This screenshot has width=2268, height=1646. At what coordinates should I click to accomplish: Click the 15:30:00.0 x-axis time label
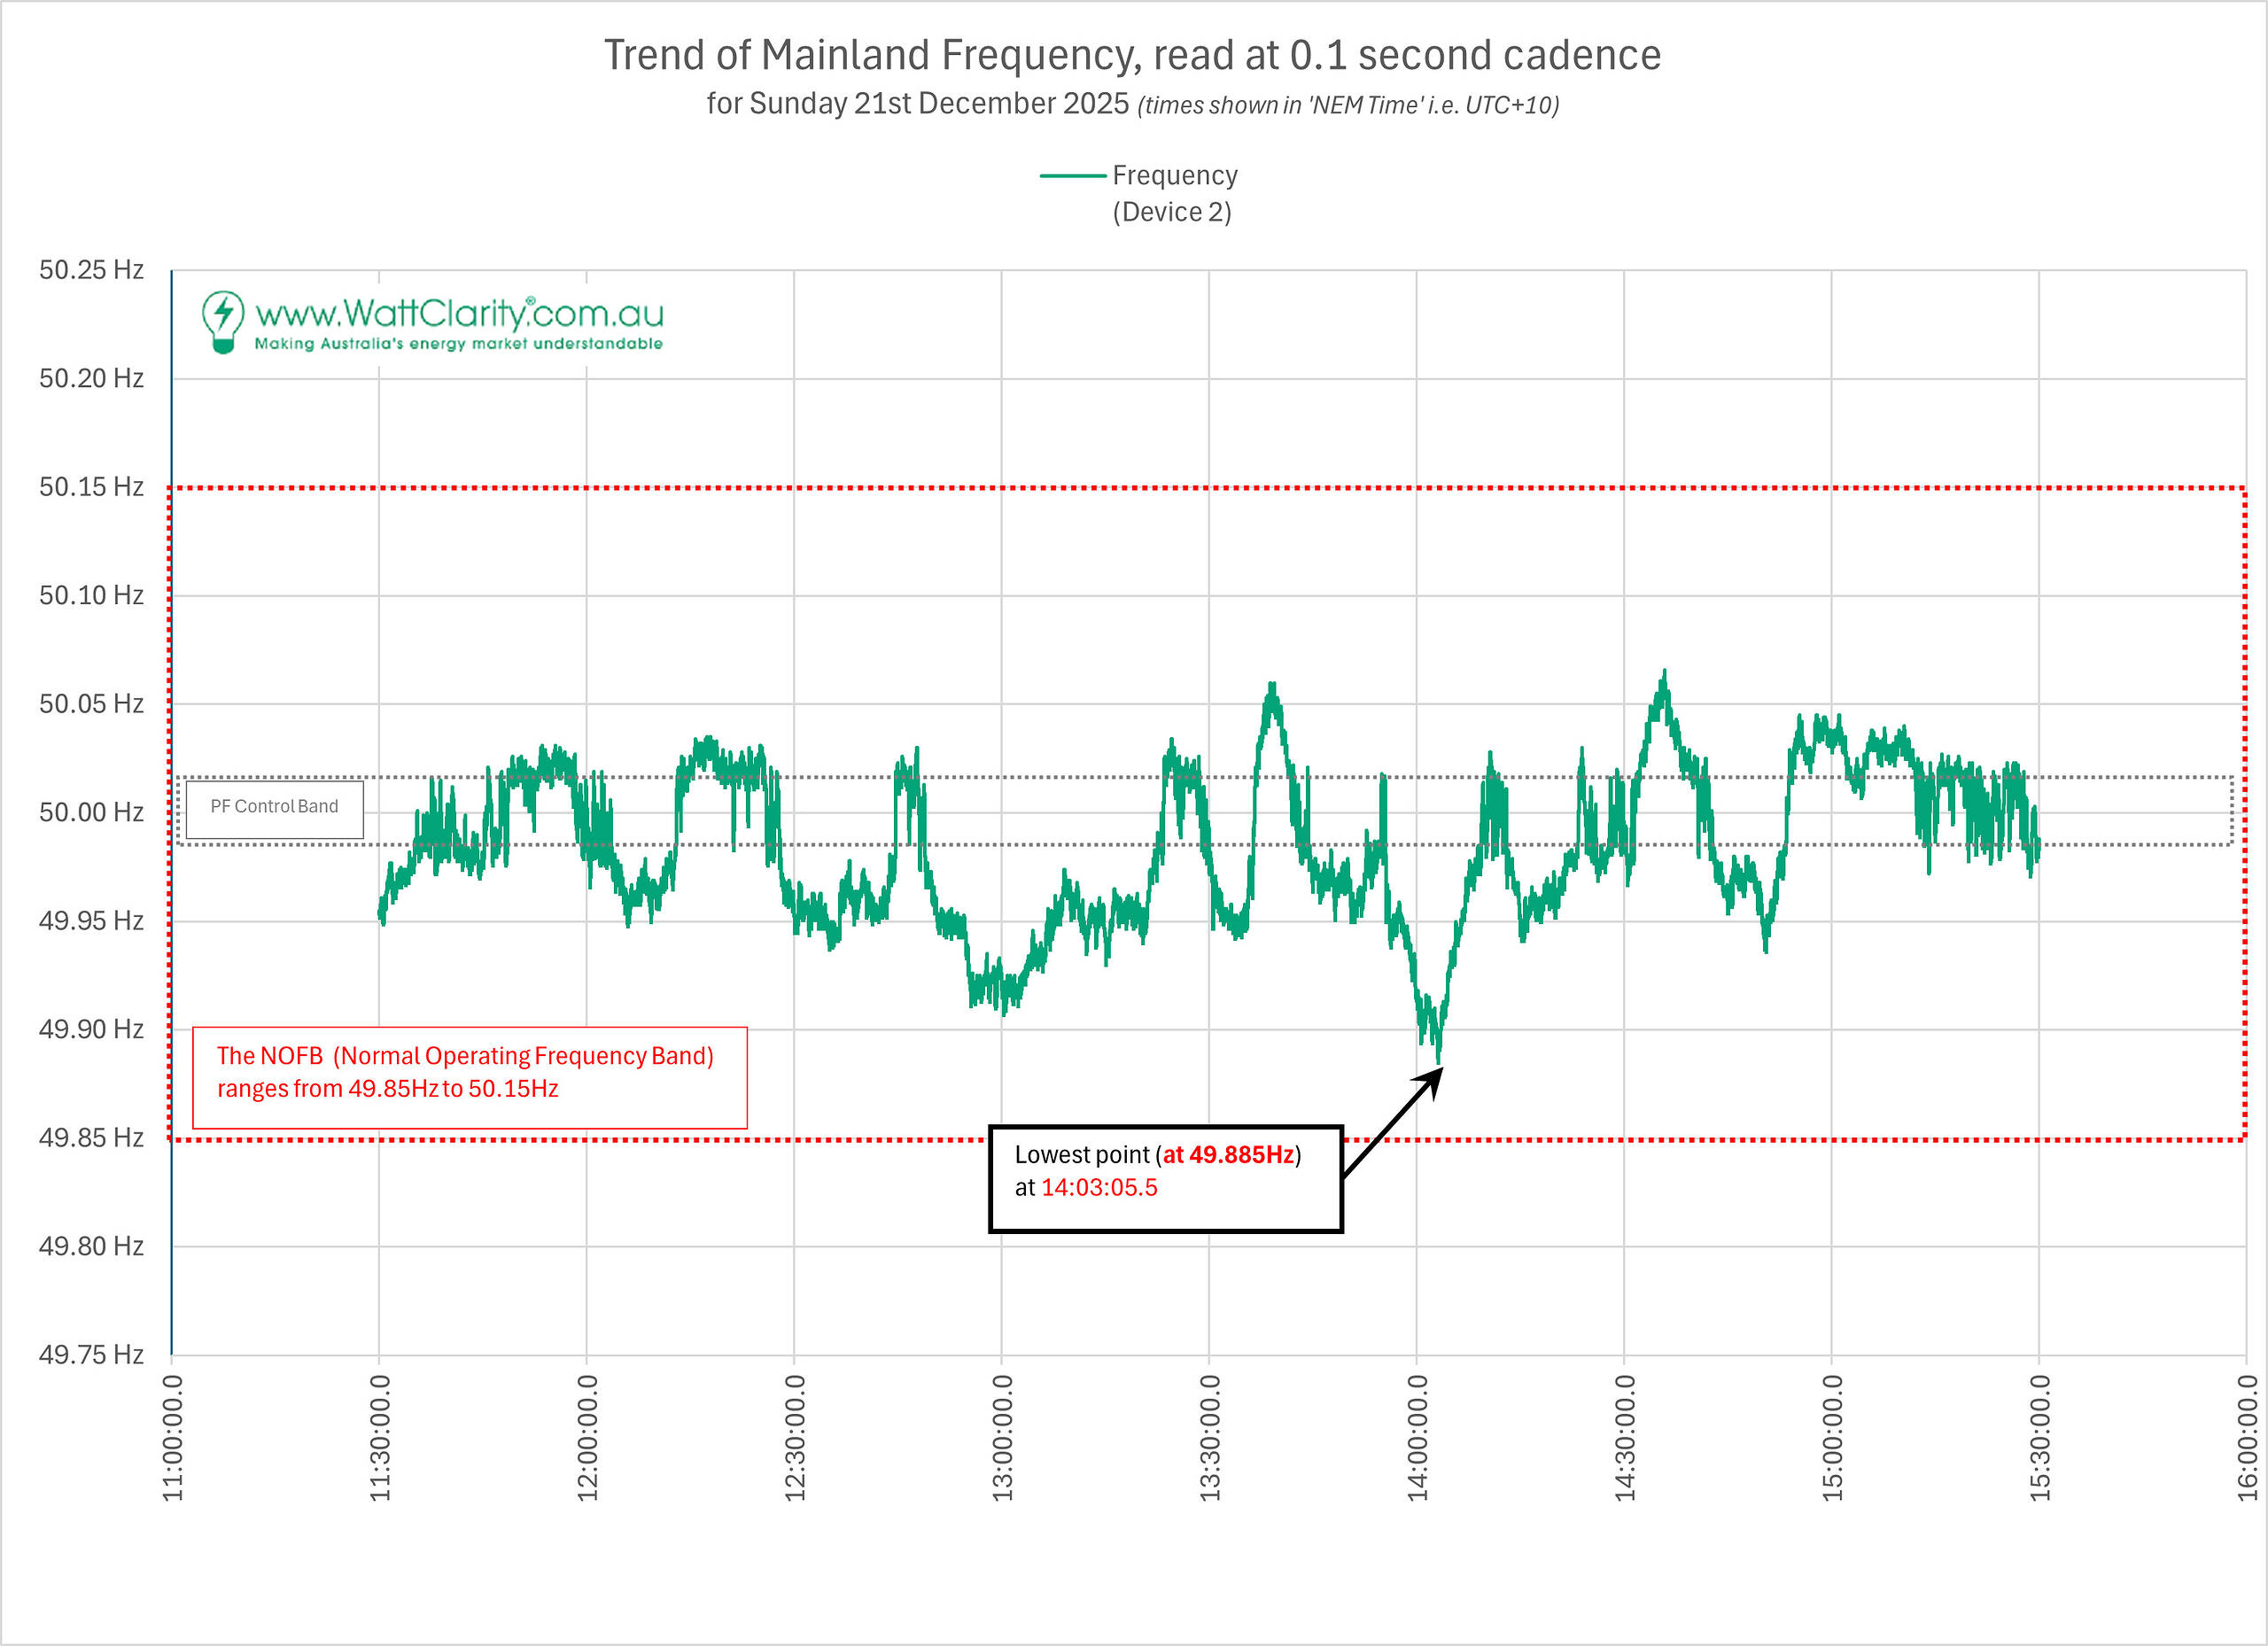2040,1437
